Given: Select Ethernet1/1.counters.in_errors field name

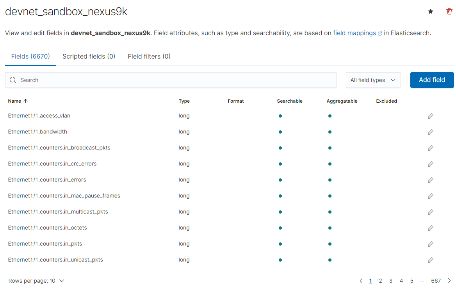Looking at the screenshot, I should click(47, 180).
